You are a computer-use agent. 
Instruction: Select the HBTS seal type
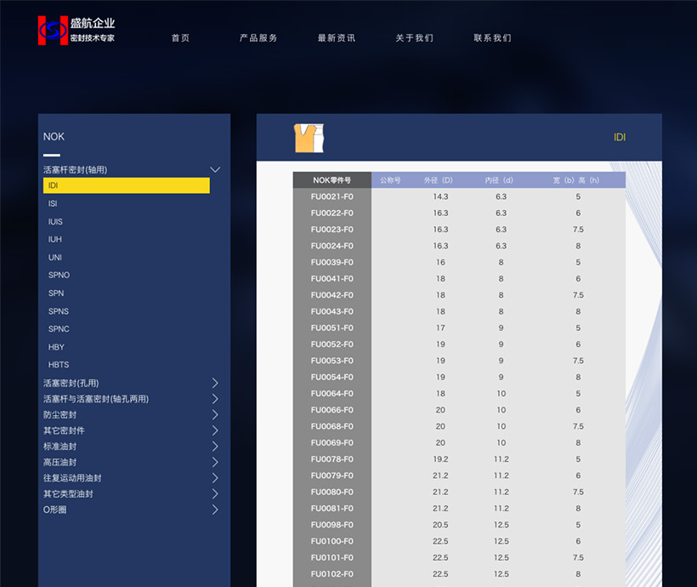coord(59,365)
